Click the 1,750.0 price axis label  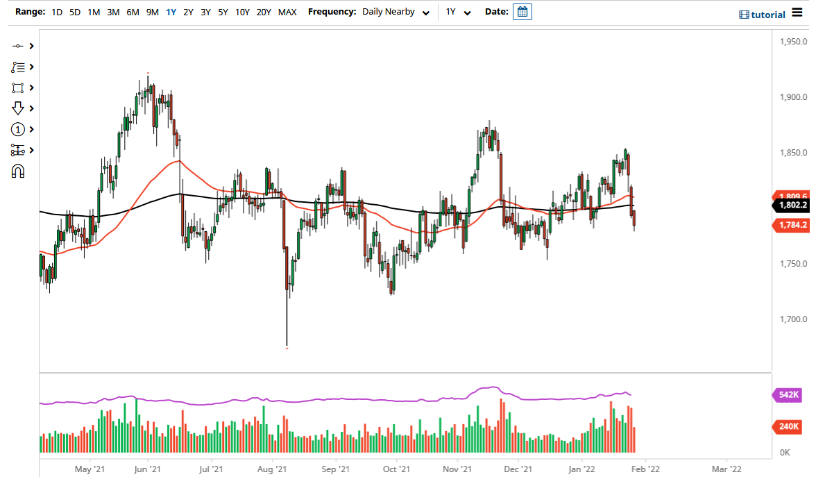[793, 264]
